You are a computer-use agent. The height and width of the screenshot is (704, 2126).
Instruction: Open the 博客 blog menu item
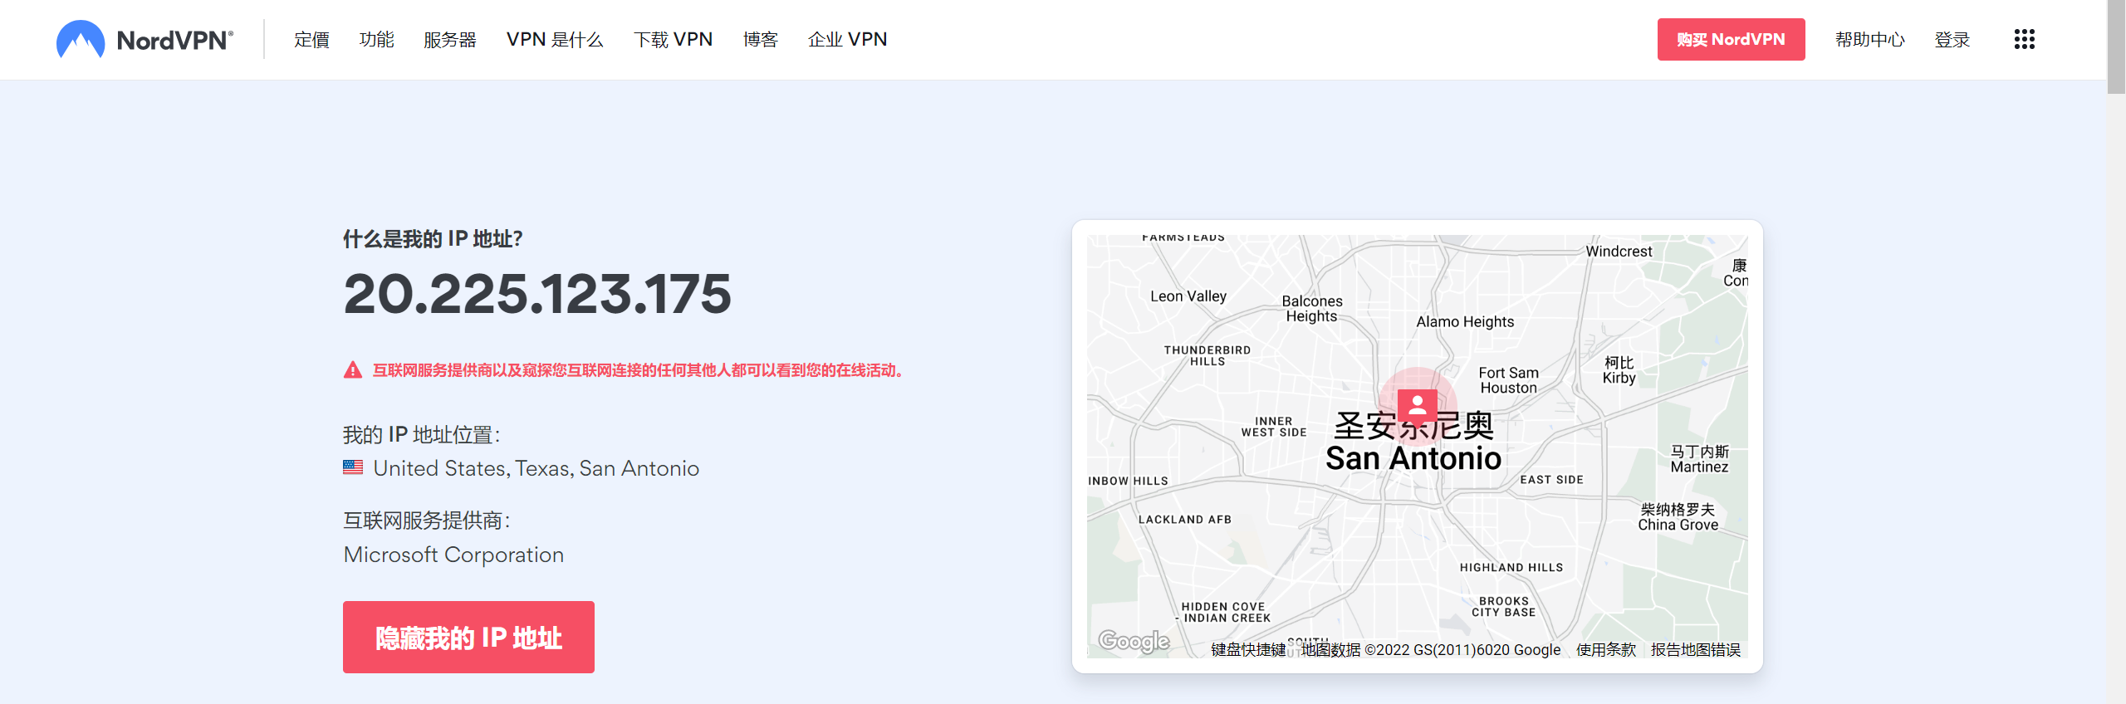coord(760,39)
